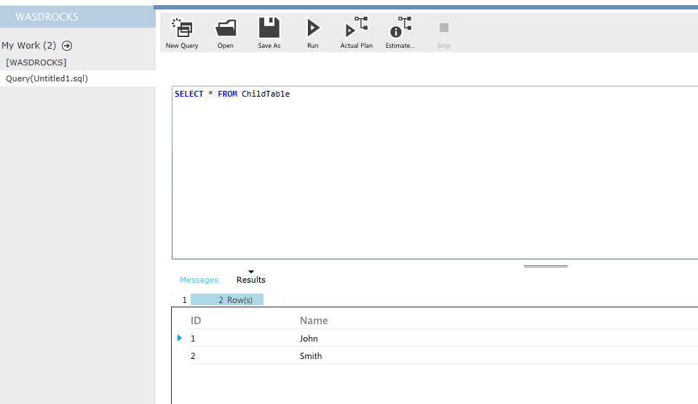Select the [WASDROCKS] item under My Work
The image size is (698, 404).
tap(36, 62)
